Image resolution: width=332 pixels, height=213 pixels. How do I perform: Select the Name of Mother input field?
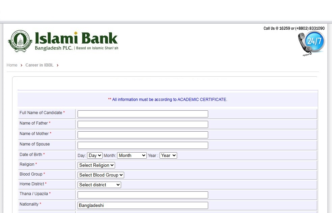tap(143, 135)
